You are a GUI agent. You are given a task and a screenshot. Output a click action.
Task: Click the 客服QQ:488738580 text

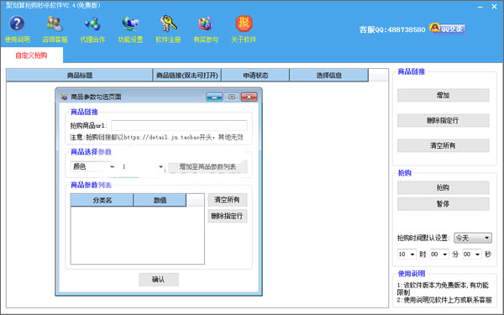pyautogui.click(x=392, y=29)
